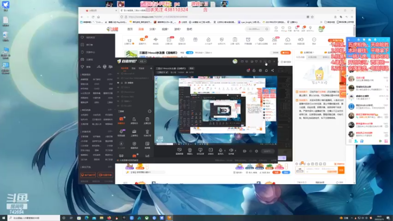Click the green play icon in QQ bottom bar
393x221 pixels.
pyautogui.click(x=380, y=141)
